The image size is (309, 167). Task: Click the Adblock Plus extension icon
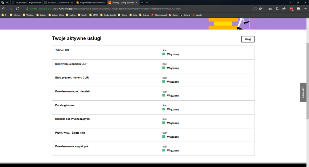point(298,9)
